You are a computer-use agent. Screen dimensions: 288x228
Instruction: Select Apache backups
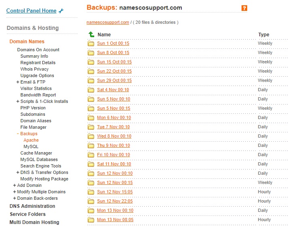31,140
